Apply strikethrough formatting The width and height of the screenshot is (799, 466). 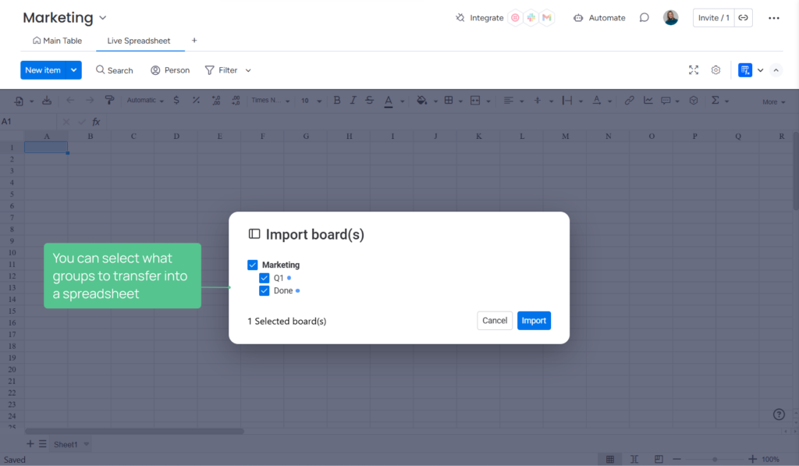[x=369, y=100]
